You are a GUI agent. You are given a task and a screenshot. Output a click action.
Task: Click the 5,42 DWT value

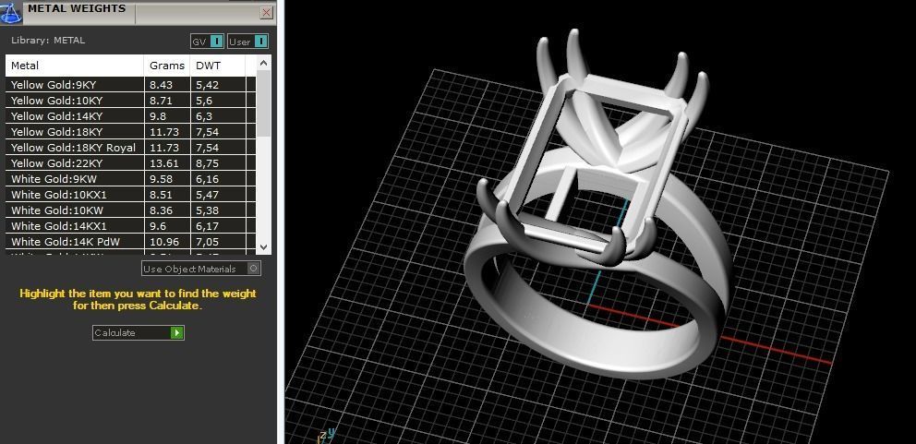[x=208, y=85]
